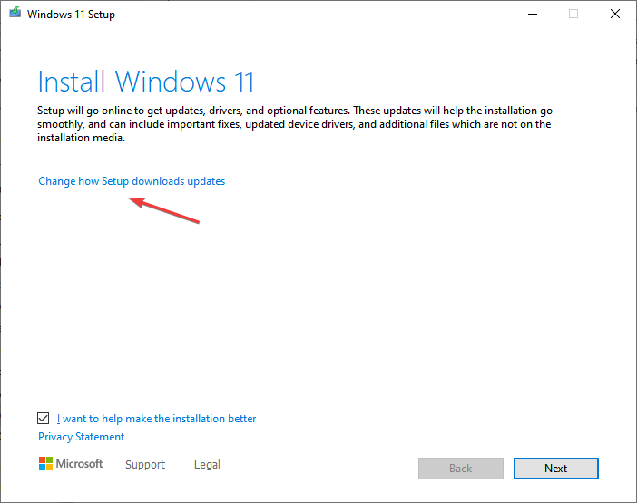The height and width of the screenshot is (503, 637).
Task: Click the Support link
Action: pos(145,464)
